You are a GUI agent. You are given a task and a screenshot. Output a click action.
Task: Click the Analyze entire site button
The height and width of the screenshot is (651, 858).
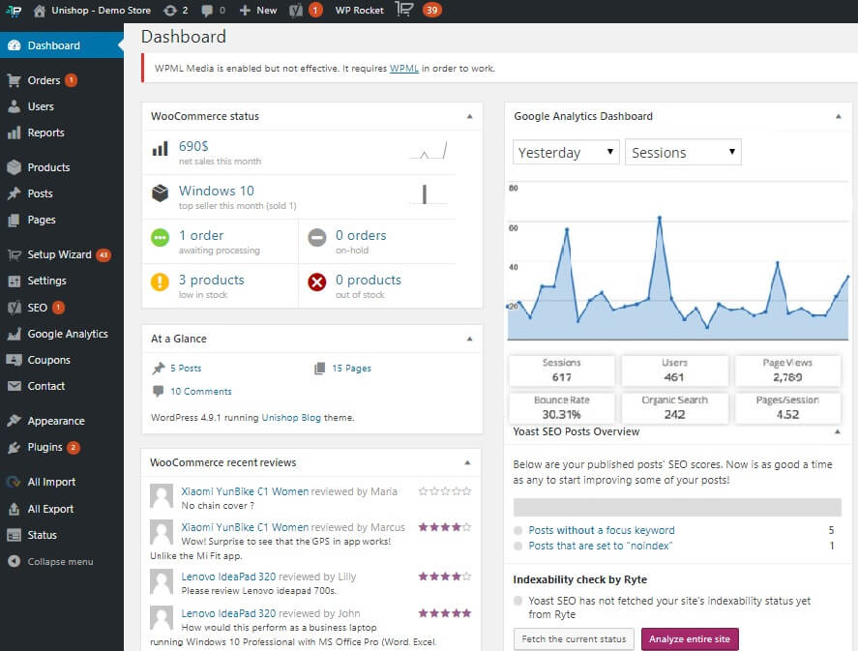coord(690,639)
